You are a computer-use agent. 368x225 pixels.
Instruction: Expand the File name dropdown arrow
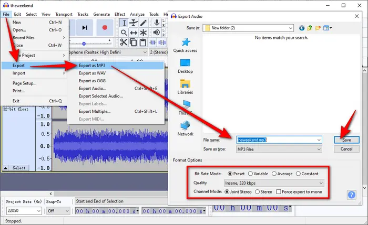319,140
